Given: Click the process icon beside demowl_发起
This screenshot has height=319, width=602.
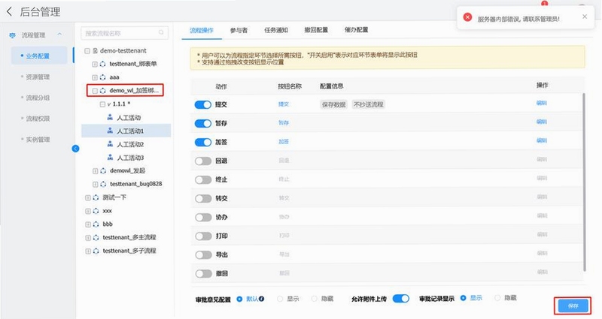Looking at the screenshot, I should click(x=103, y=171).
